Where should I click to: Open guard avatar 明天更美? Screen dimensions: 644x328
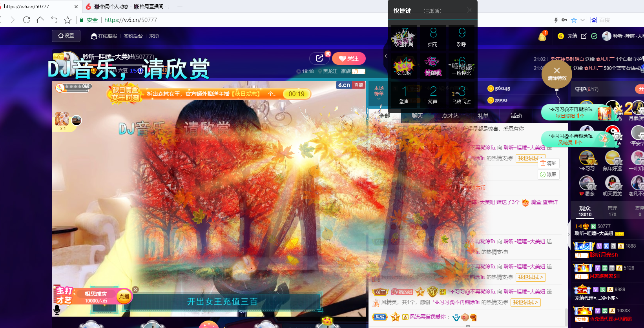pos(612,183)
